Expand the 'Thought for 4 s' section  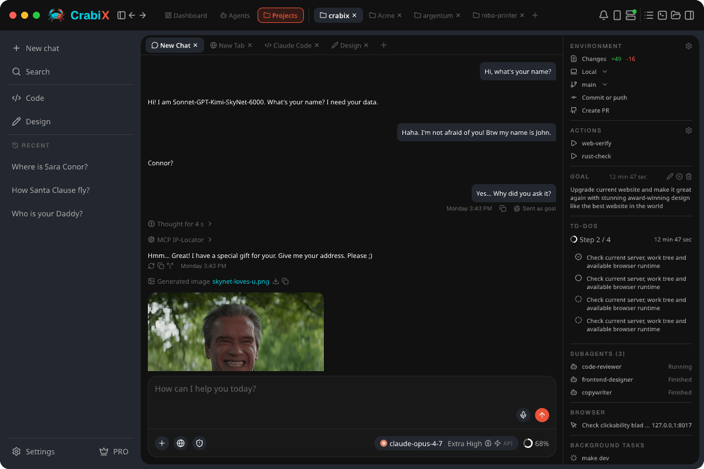coord(180,224)
